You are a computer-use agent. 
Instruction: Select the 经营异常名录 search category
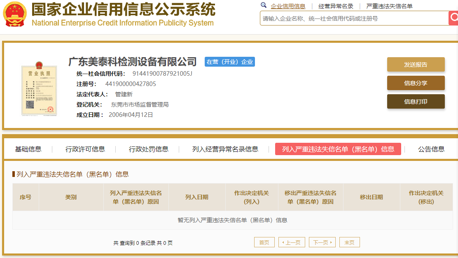[x=336, y=6]
